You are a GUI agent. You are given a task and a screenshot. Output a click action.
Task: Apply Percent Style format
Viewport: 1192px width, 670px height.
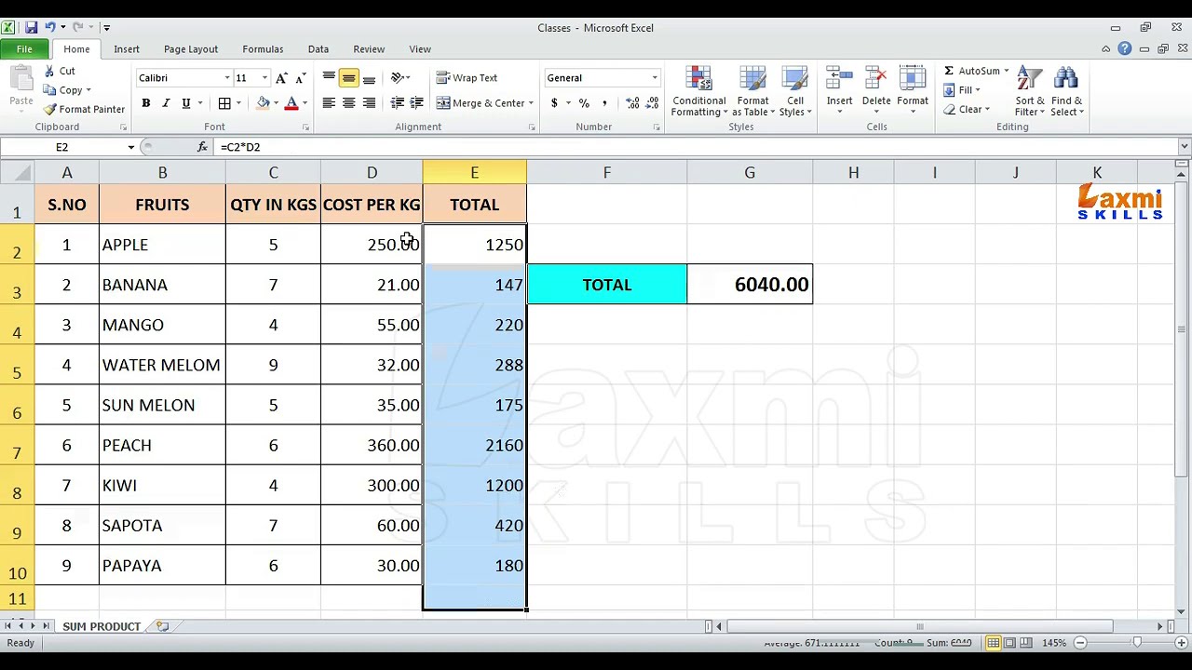pyautogui.click(x=584, y=103)
